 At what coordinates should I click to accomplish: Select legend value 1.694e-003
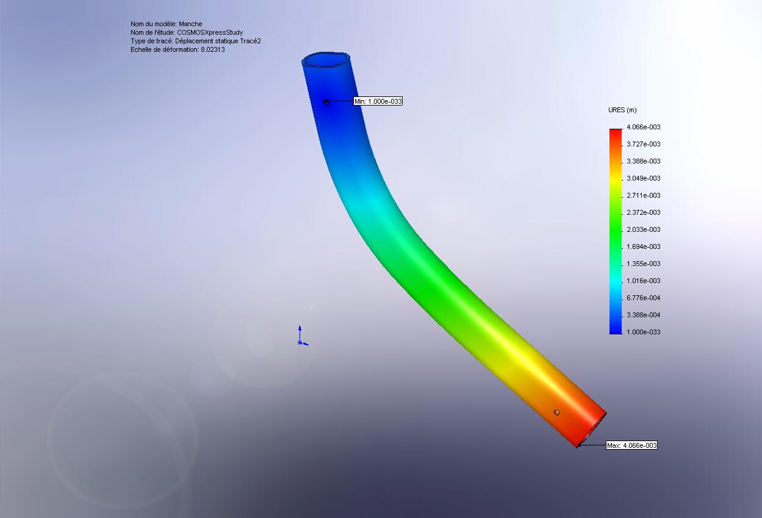(x=644, y=246)
